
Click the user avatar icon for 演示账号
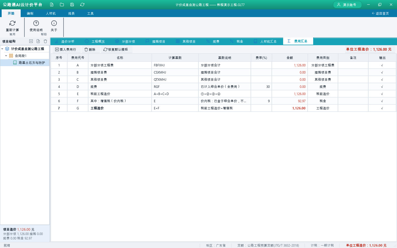(x=339, y=5)
